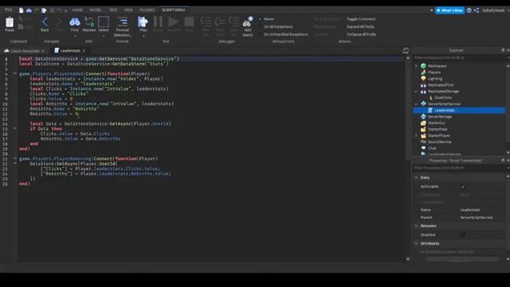510x287 pixels.
Task: Open the Replace tool
Action: pos(88,22)
